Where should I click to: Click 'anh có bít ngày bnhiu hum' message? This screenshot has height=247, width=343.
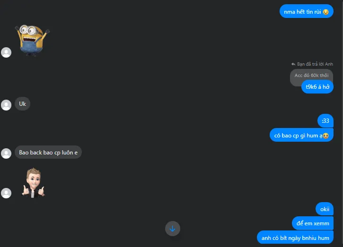click(x=295, y=238)
